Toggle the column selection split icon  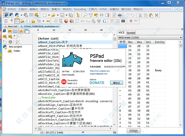coord(107,15)
